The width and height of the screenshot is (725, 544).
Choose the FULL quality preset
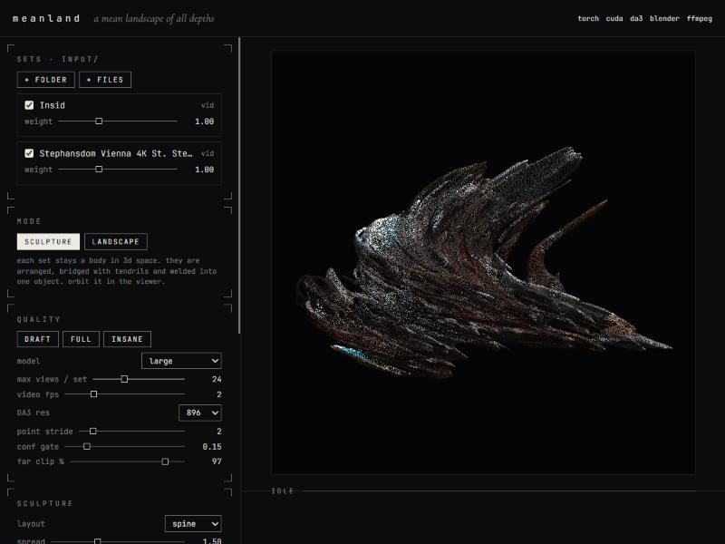pyautogui.click(x=81, y=339)
